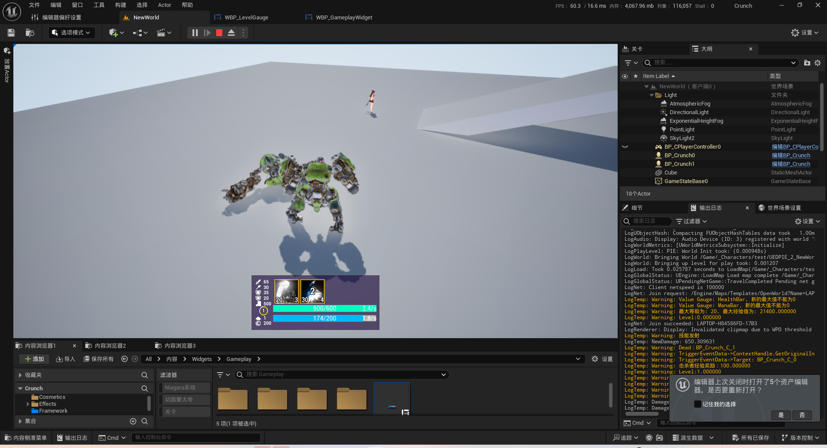Image resolution: width=827 pixels, height=448 pixels.
Task: Enable the Niagara系统 filter
Action: pyautogui.click(x=184, y=388)
